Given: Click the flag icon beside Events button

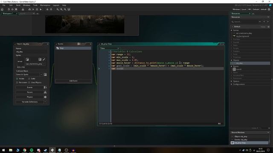Looking at the screenshot, I should click(45, 88).
